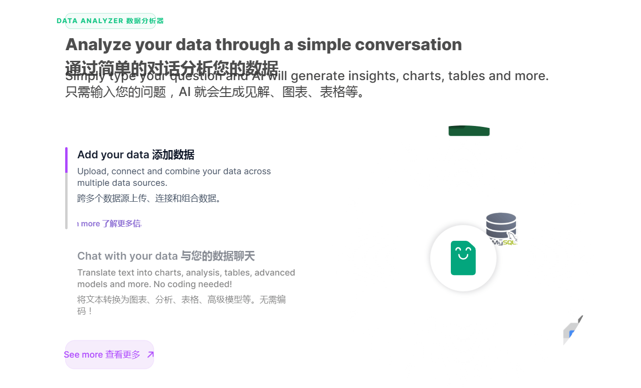Click the Chinese text 跨多个数据源上传、连接和组合数据

(149, 198)
